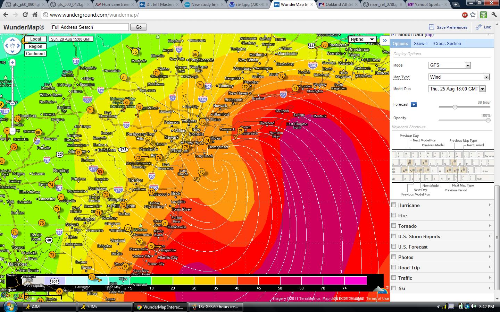Pan the map right with the arrow control
The image size is (500, 312).
[x=19, y=45]
